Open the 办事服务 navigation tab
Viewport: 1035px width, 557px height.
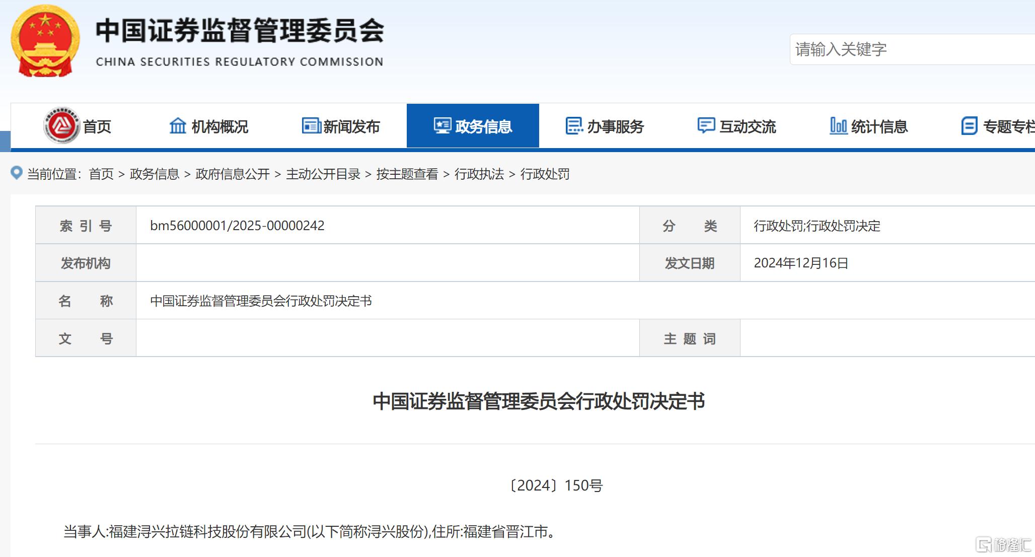pos(605,126)
